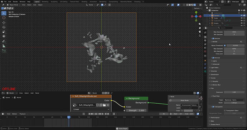Click the Anim Player status button
This screenshot has height=130, width=247.
[122, 129]
